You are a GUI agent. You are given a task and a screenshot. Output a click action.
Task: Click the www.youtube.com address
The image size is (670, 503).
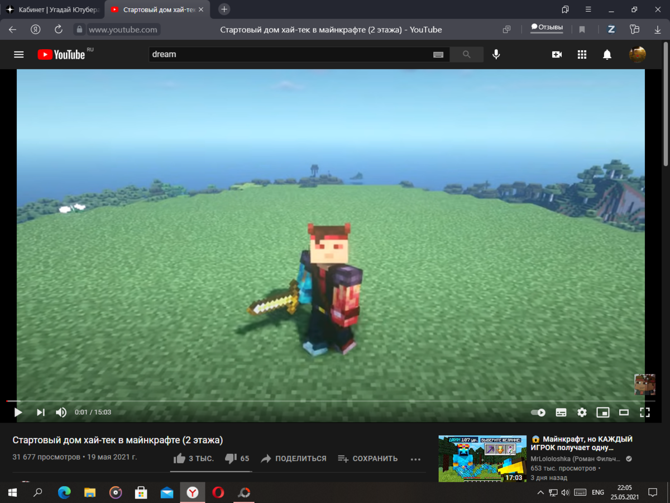pyautogui.click(x=123, y=30)
